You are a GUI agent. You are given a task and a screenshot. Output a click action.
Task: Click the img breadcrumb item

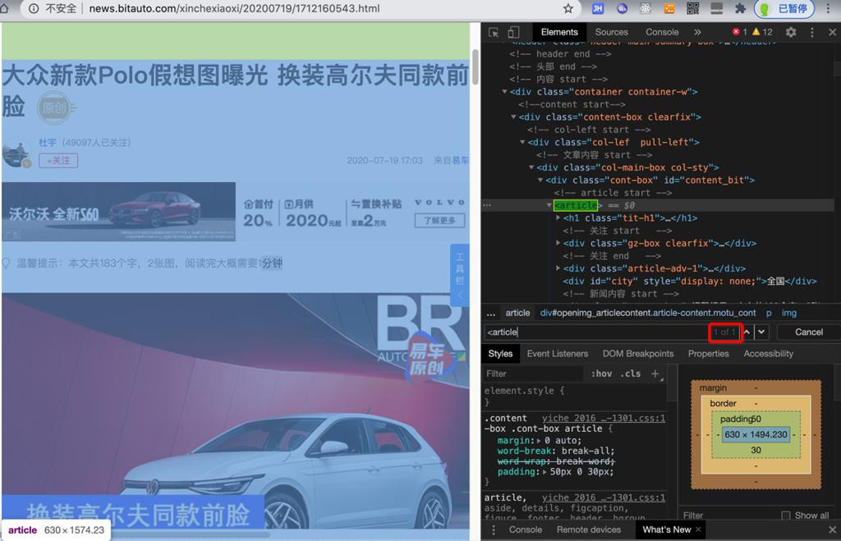pos(788,313)
